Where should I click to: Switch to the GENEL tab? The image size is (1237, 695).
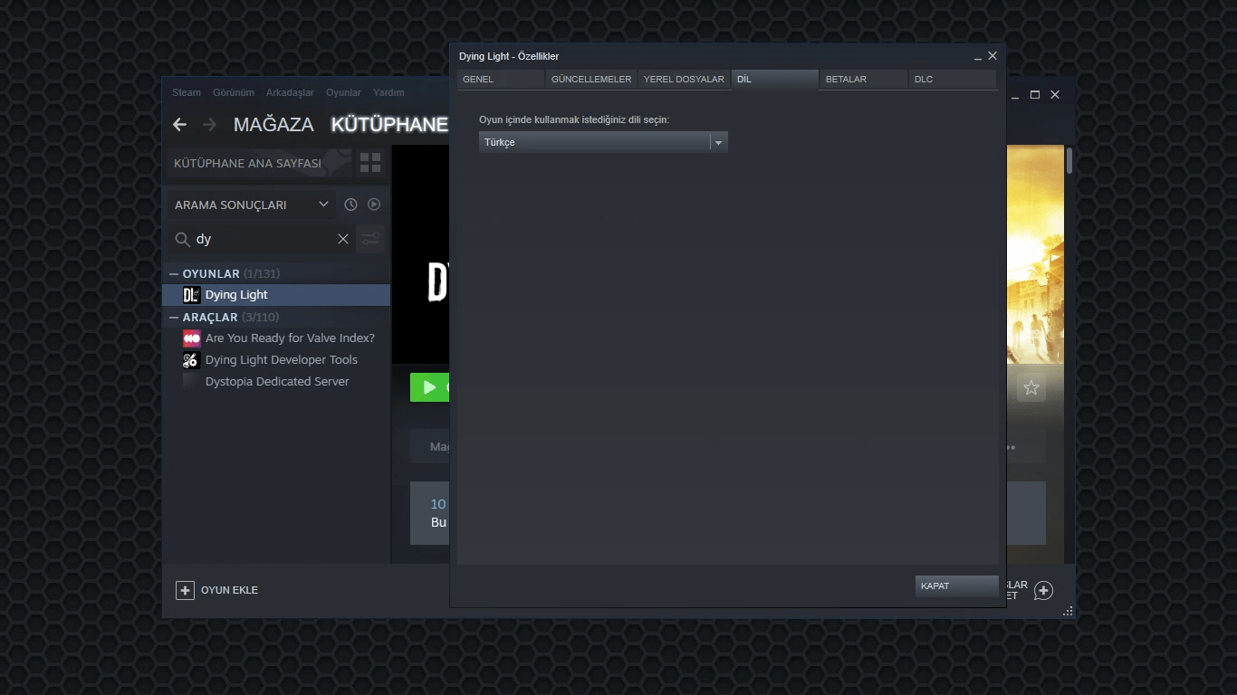[x=501, y=80]
